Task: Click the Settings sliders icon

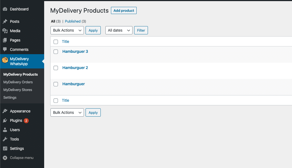Action: click(5, 148)
